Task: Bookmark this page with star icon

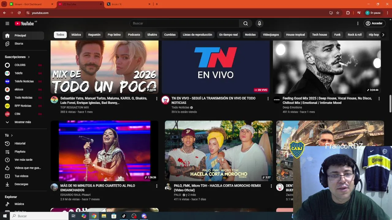Action: pos(338,13)
